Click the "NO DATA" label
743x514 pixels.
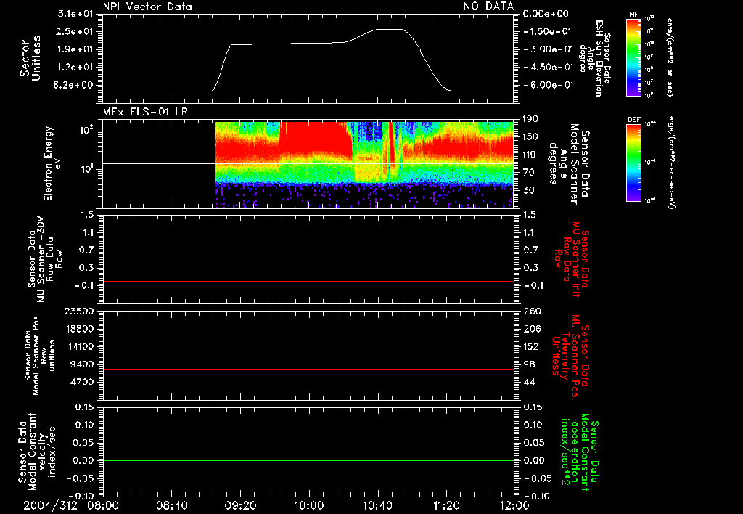(488, 7)
